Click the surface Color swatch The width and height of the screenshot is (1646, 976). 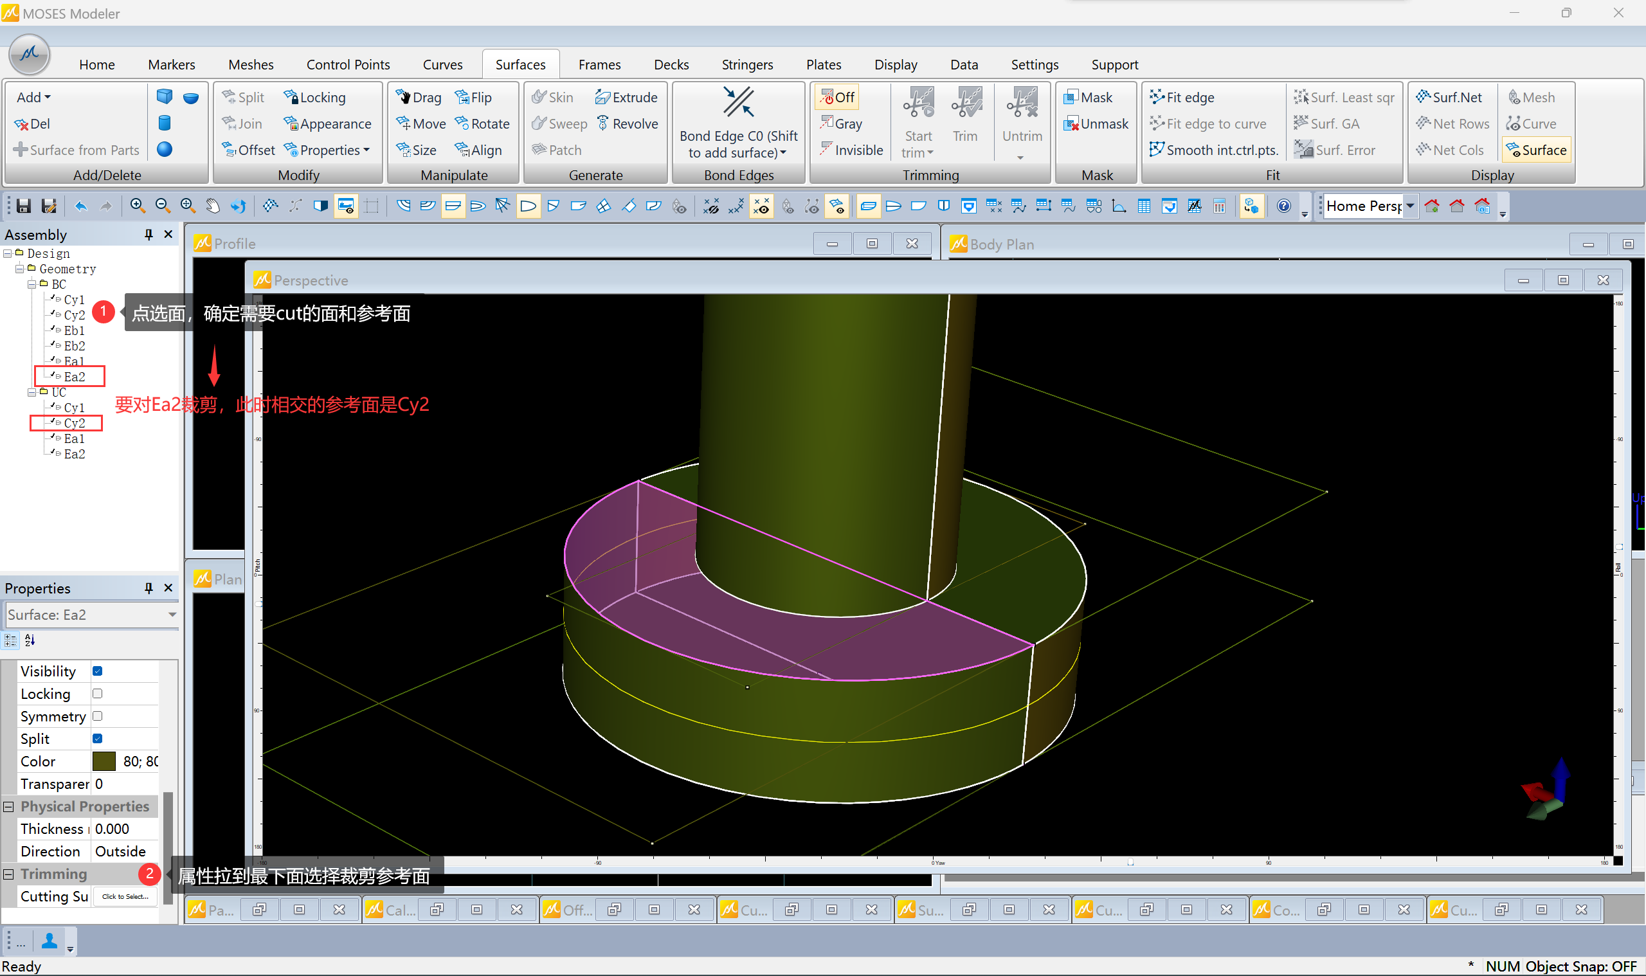click(104, 761)
